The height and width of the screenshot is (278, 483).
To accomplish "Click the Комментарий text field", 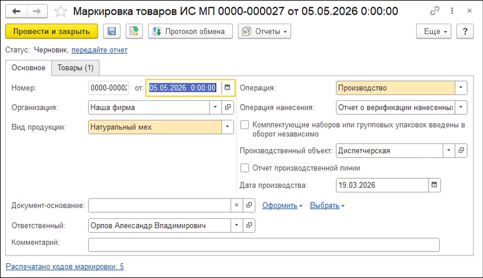I will pos(264,245).
